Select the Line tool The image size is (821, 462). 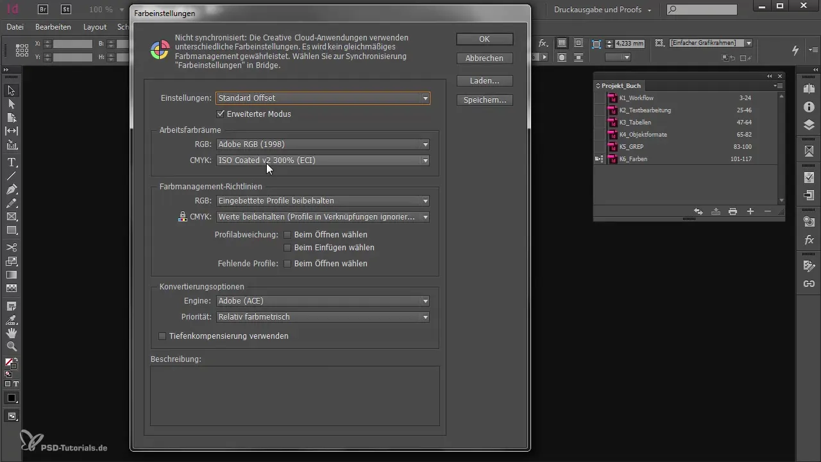click(12, 175)
